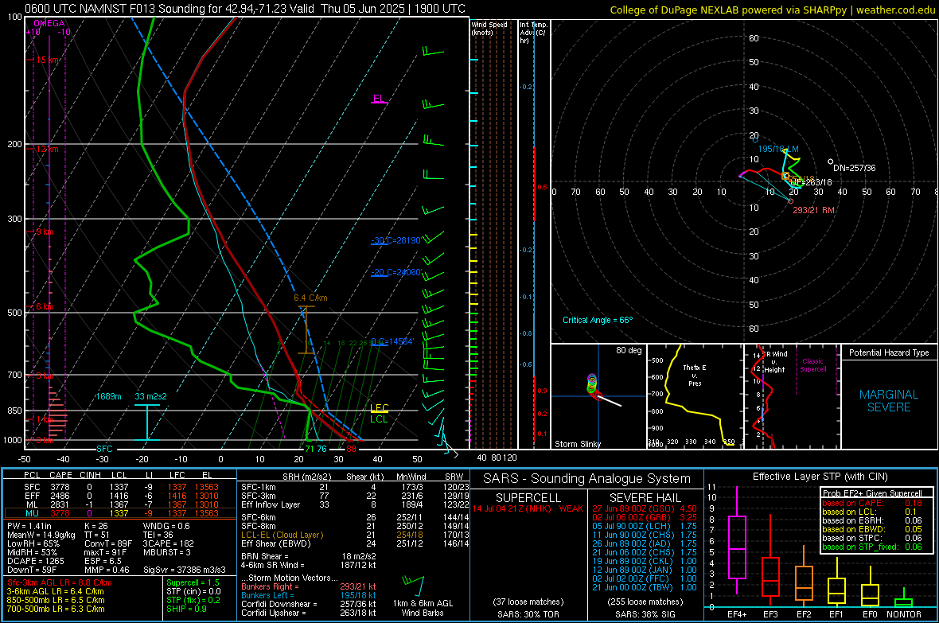Click the Classic Supercell label
939x623 pixels.
[813, 365]
